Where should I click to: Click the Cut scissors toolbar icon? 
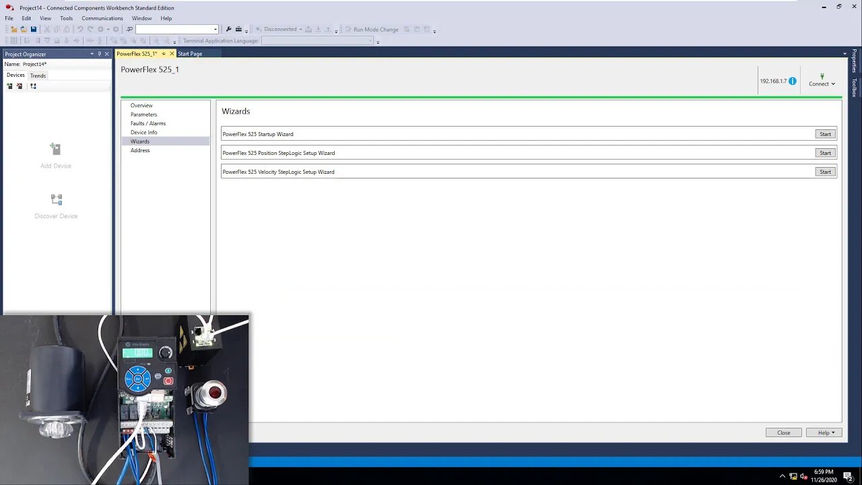[46, 30]
